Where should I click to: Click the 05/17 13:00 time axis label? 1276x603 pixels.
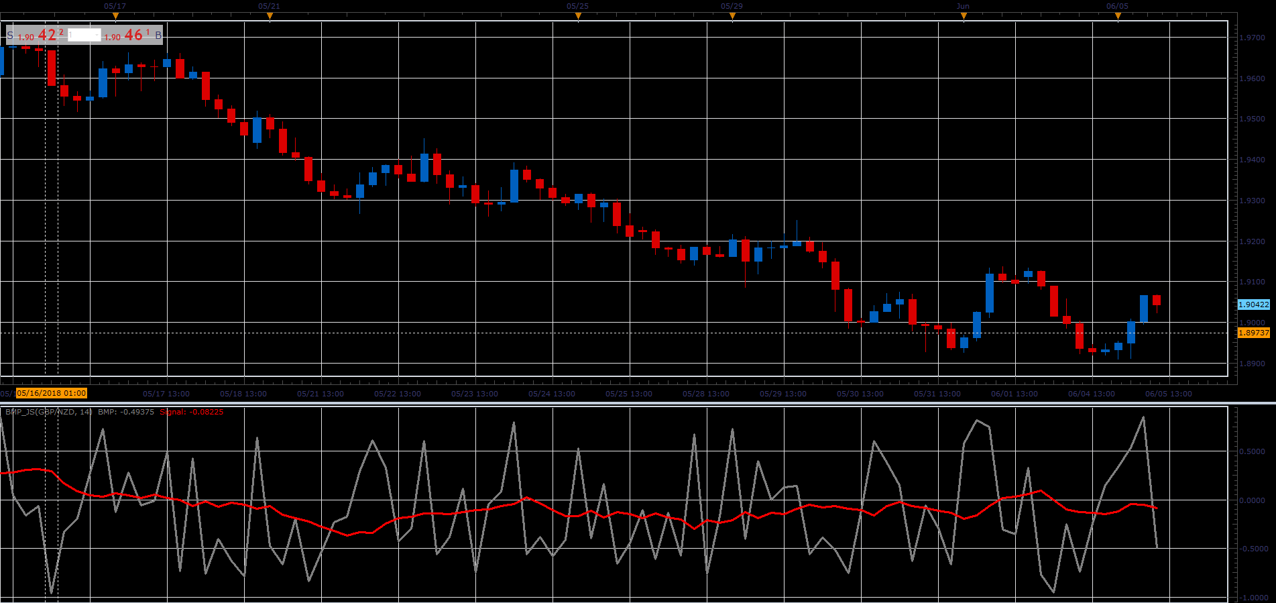click(166, 394)
